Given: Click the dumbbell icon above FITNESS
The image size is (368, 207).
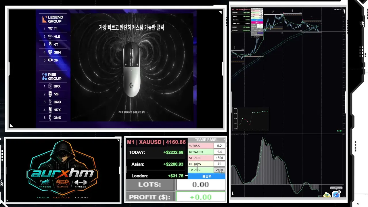Looking at the screenshot, I should coord(81,182).
